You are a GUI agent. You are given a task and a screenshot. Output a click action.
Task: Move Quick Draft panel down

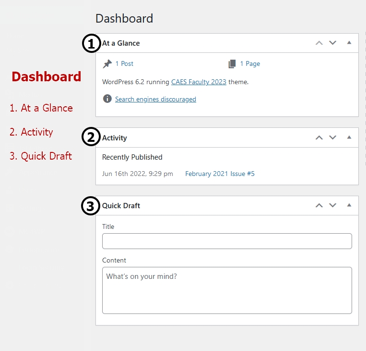(332, 205)
